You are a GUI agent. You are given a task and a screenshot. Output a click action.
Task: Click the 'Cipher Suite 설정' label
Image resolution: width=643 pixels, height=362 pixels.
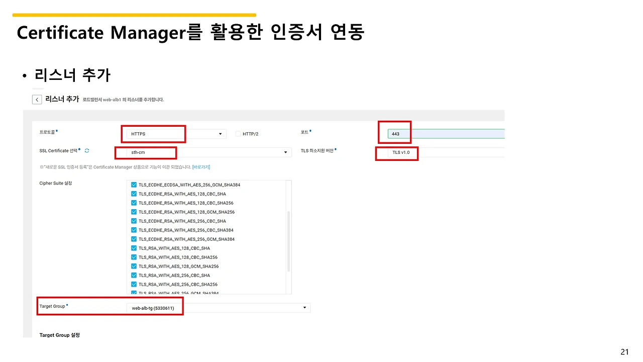[x=56, y=183]
